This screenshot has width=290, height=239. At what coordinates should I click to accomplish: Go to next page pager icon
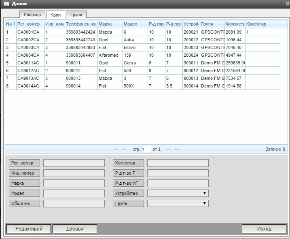coord(169,149)
